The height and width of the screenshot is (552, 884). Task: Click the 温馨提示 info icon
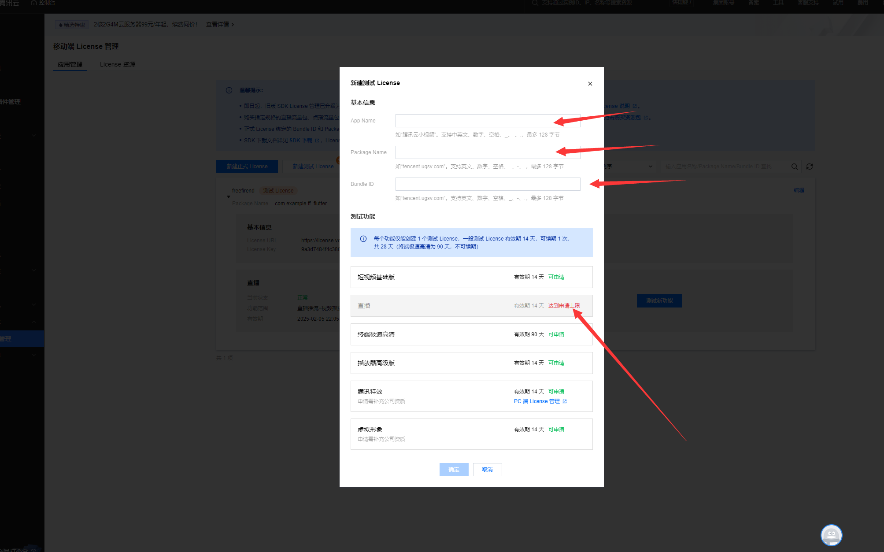coord(229,90)
